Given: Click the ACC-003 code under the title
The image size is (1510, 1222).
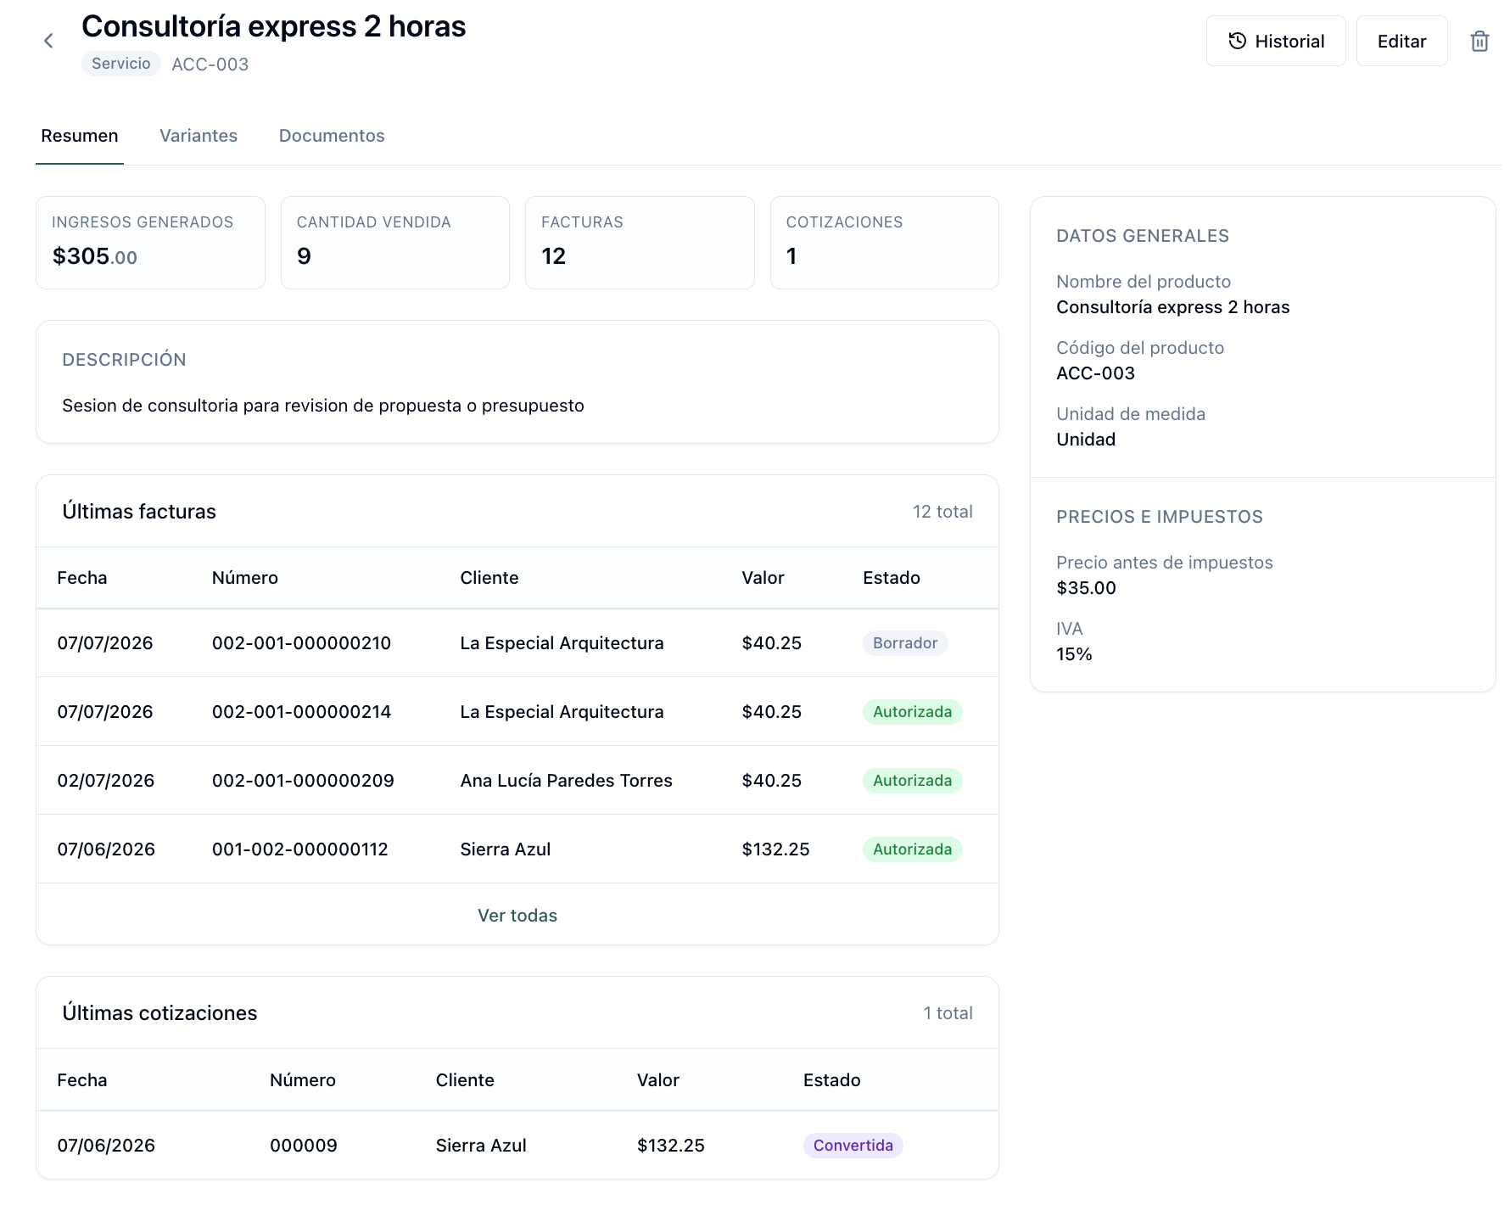Looking at the screenshot, I should 210,64.
